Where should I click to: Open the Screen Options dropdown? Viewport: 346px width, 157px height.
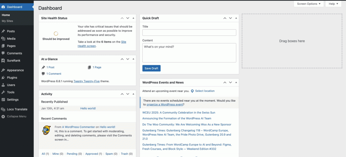(x=309, y=4)
